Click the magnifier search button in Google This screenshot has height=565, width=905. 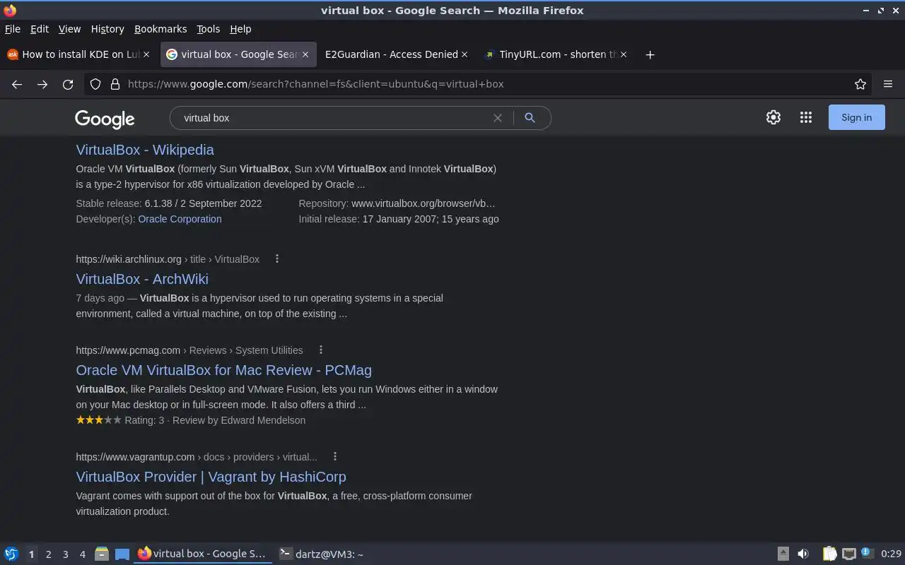[x=530, y=118]
